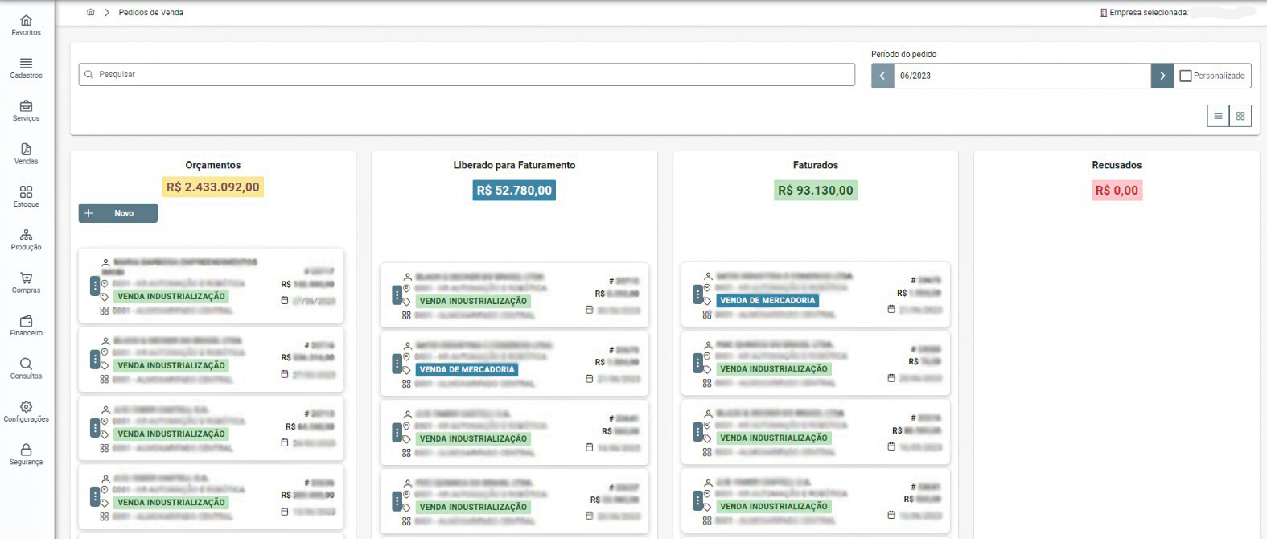Click the Pesquisar search field
Image resolution: width=1267 pixels, height=539 pixels.
click(467, 74)
